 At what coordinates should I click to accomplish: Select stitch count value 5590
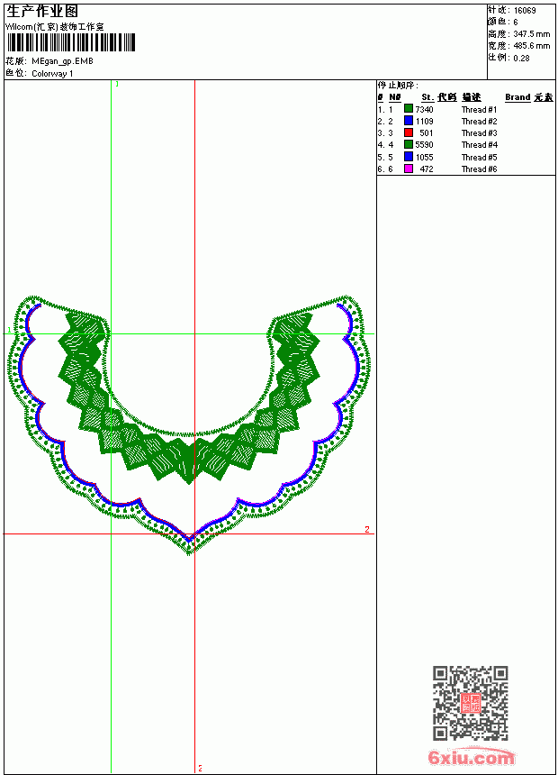pyautogui.click(x=424, y=145)
